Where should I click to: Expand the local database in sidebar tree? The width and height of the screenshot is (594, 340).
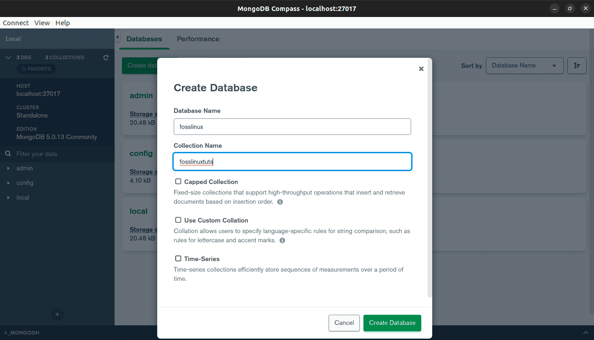click(8, 198)
